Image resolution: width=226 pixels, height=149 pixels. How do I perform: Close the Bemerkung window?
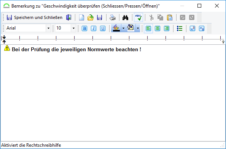217,6
